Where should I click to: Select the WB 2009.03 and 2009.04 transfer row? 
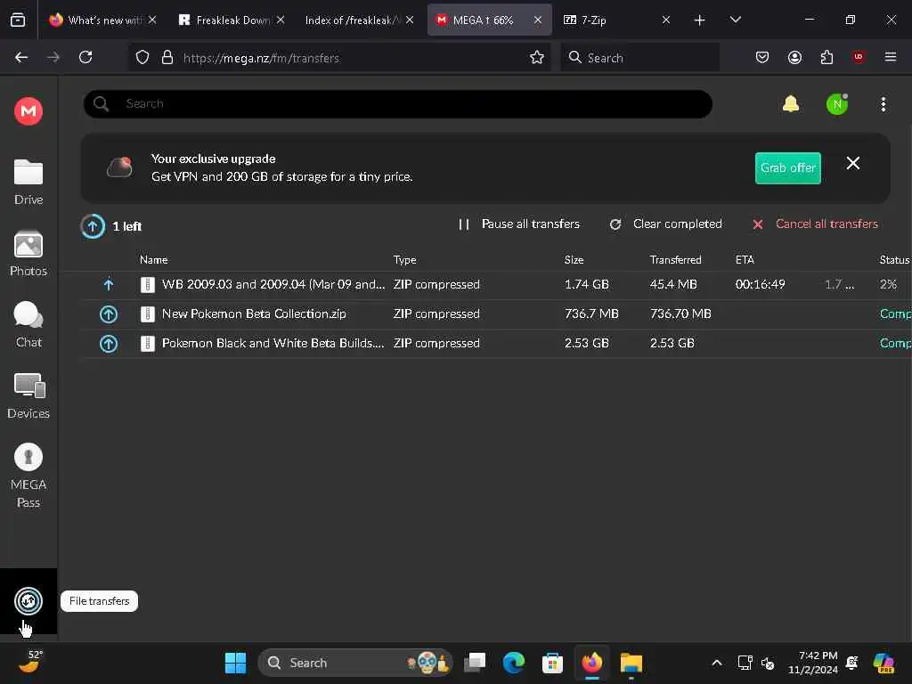[x=496, y=284]
